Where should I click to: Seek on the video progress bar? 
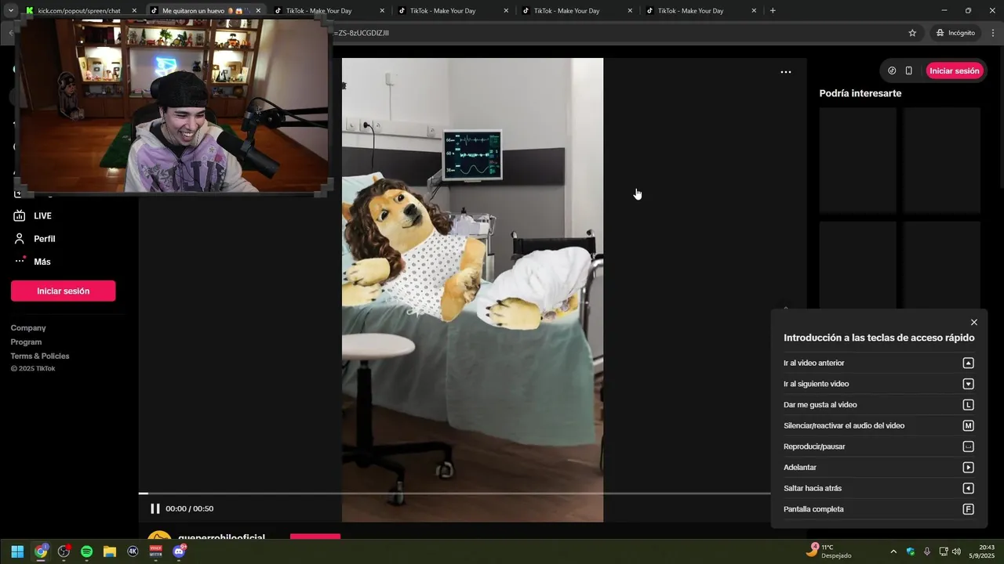[455, 493]
